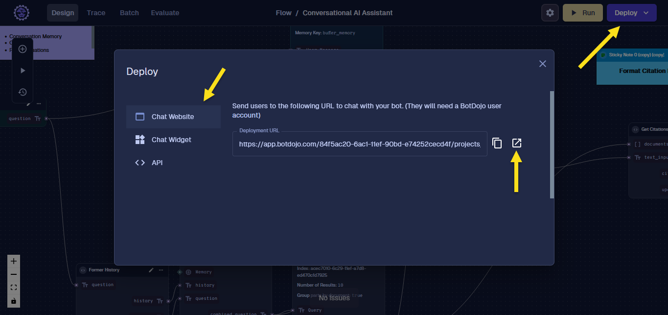668x315 pixels.
Task: Zoom in on the canvas
Action: (x=14, y=261)
